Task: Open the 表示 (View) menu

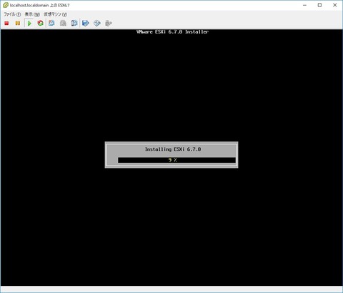Action: click(32, 14)
